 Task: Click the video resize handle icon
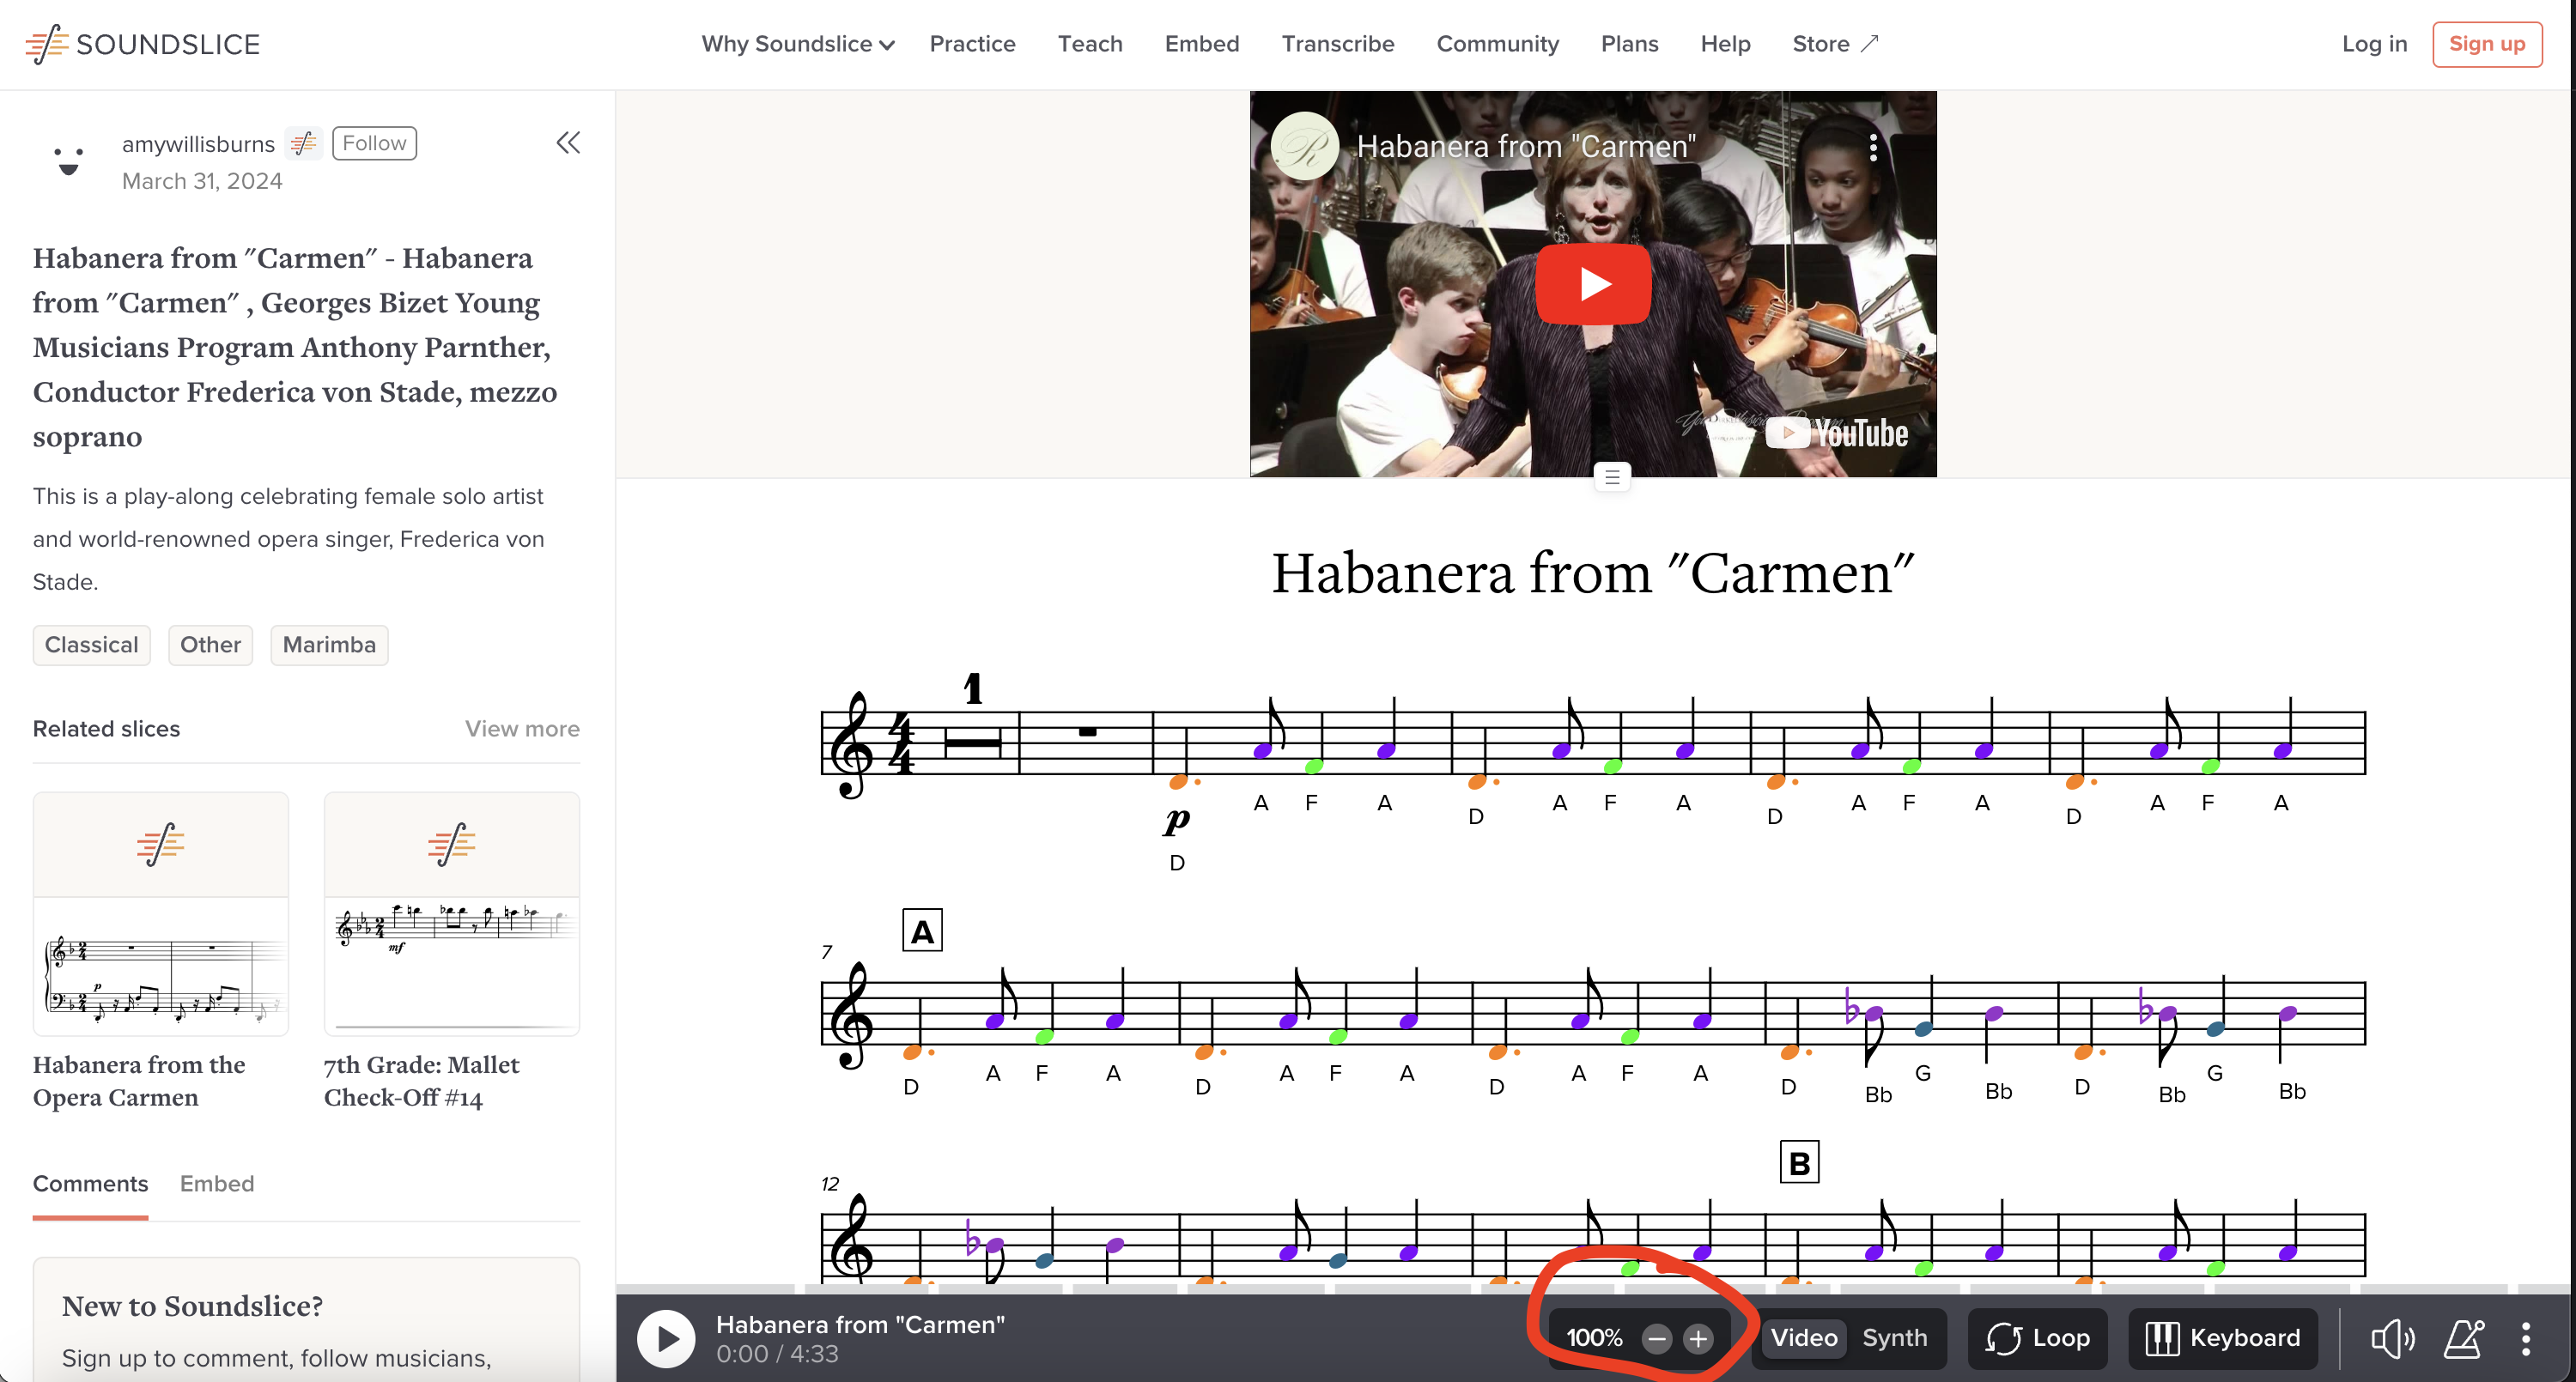click(1612, 477)
